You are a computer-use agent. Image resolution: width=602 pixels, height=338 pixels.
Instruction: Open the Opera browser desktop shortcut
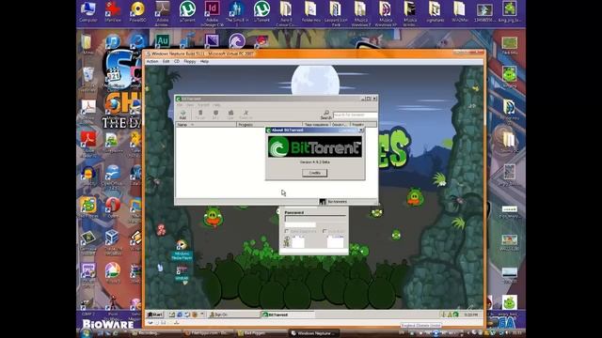click(x=113, y=207)
